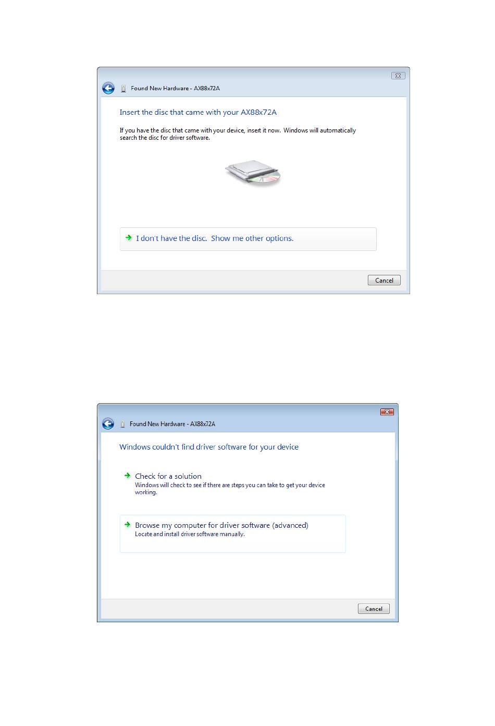Close the driver not found window with the red X
Viewport: 495px width, 726px height.
pyautogui.click(x=387, y=412)
